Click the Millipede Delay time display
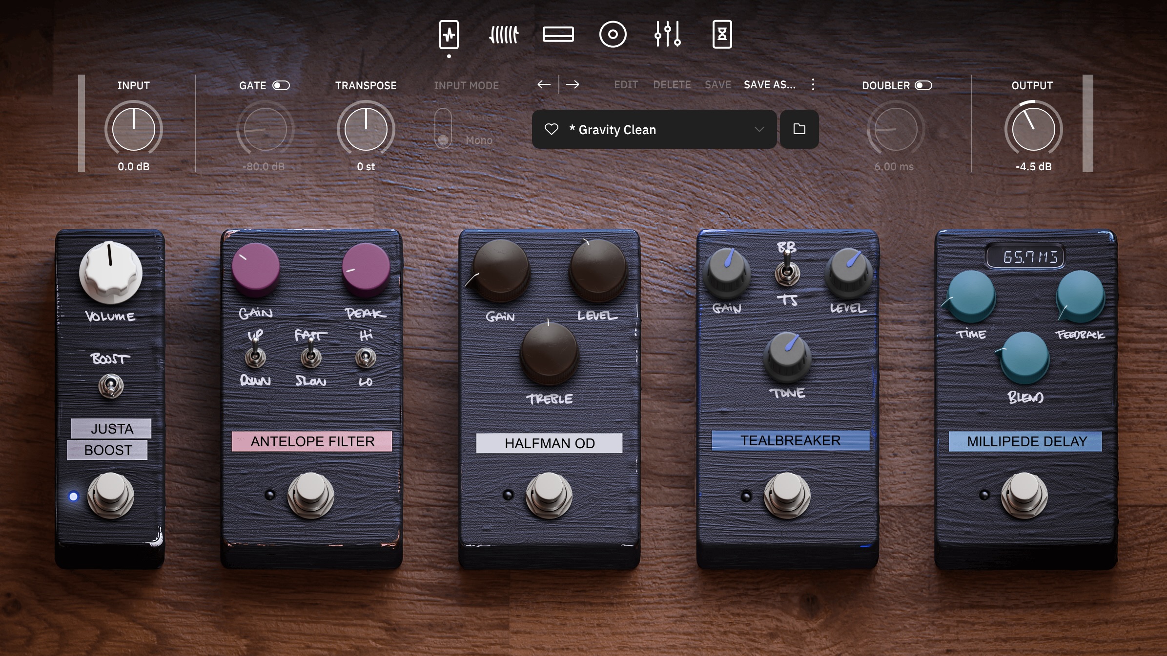This screenshot has height=656, width=1167. [x=1025, y=257]
